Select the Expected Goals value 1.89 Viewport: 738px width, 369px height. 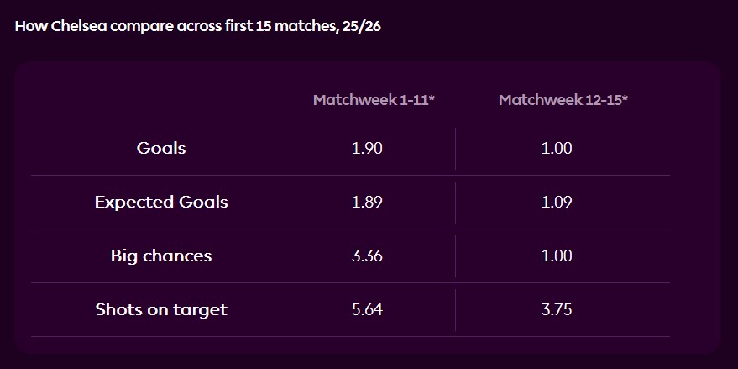pos(367,202)
